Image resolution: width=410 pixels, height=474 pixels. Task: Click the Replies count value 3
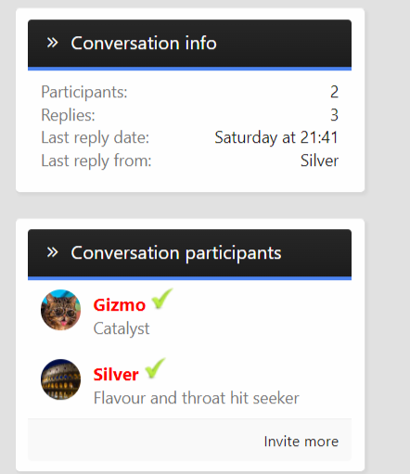click(334, 115)
